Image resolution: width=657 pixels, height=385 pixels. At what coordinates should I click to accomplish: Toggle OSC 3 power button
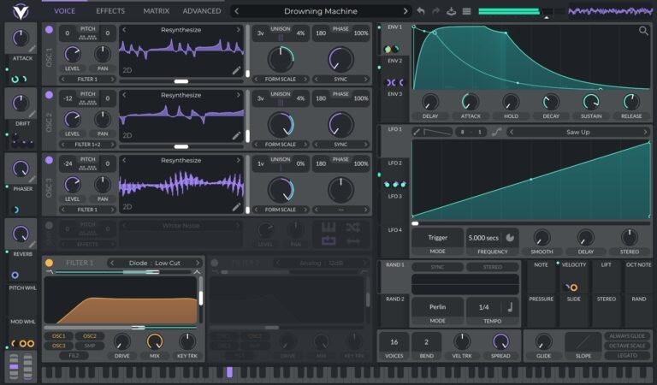point(49,160)
